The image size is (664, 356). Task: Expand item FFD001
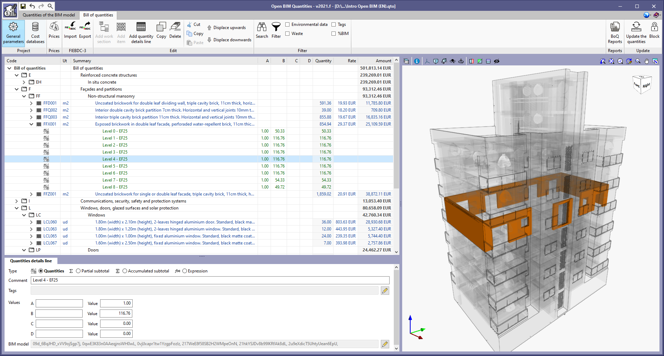click(31, 103)
